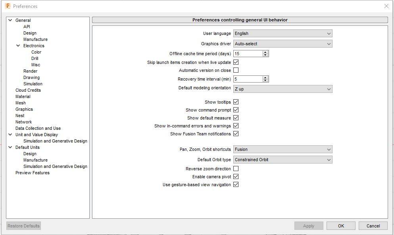Toggle Use gesture-based view navigation checkbox

pyautogui.click(x=236, y=185)
